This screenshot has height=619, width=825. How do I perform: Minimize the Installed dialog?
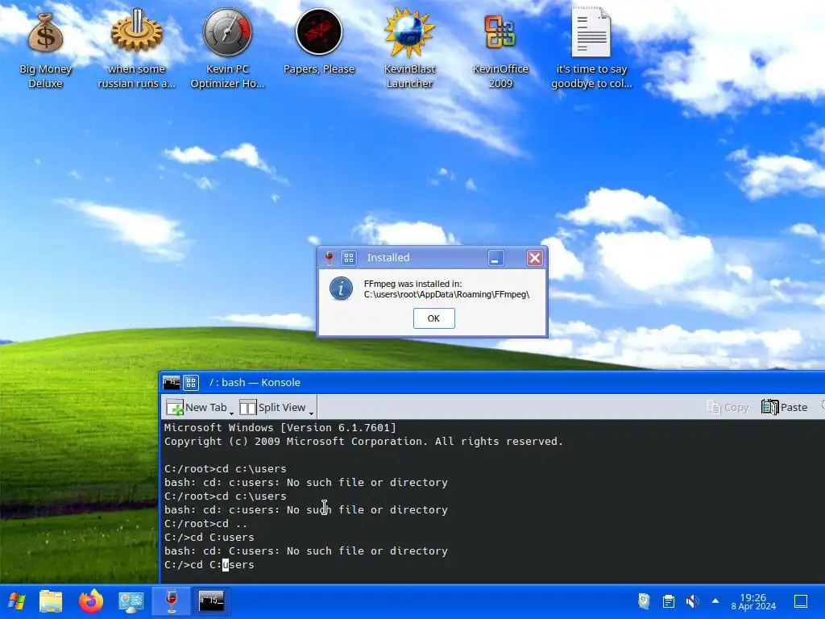(x=495, y=258)
